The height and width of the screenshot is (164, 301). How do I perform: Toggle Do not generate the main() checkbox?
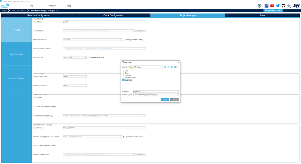coord(124,40)
